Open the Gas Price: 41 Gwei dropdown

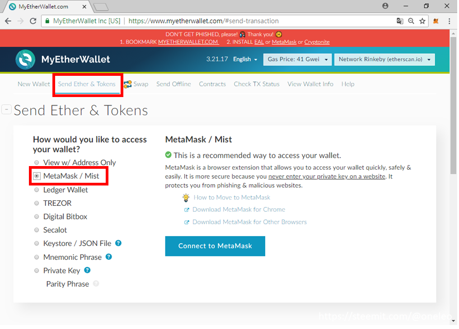(x=297, y=60)
